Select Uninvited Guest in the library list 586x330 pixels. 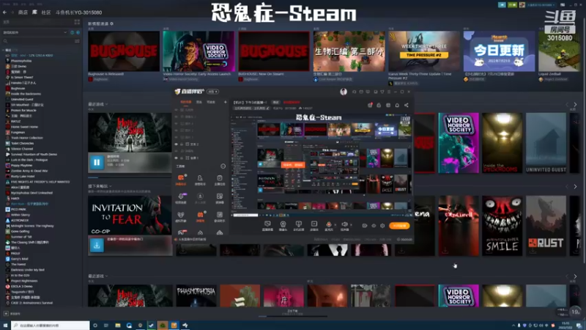(22, 99)
